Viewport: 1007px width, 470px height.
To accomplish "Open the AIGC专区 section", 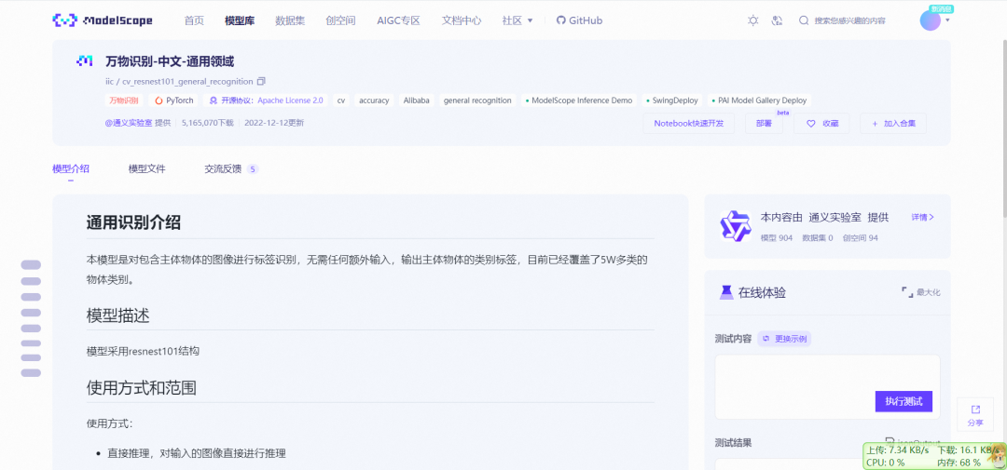I will click(x=398, y=20).
